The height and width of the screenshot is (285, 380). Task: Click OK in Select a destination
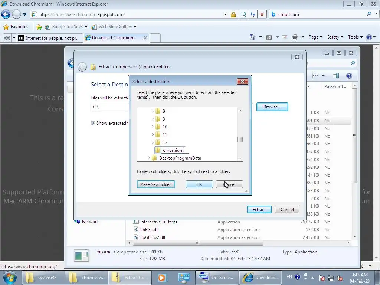(x=199, y=184)
